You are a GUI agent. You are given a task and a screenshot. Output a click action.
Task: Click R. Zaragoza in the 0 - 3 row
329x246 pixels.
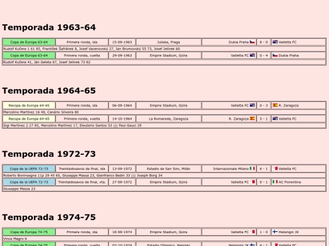[x=289, y=106]
